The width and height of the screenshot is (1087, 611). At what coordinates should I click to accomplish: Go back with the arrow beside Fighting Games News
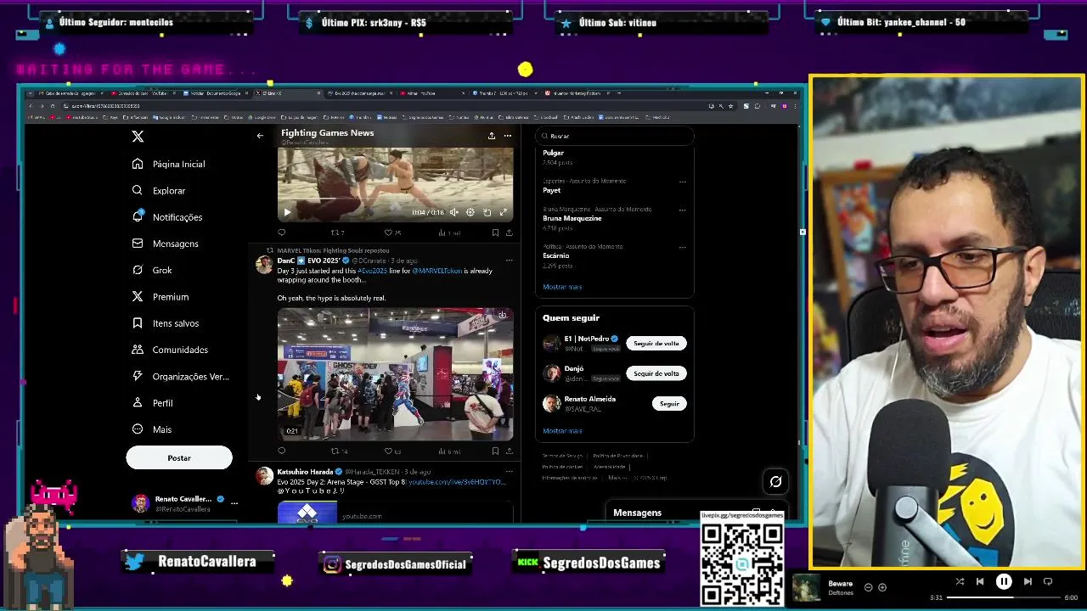[x=260, y=136]
